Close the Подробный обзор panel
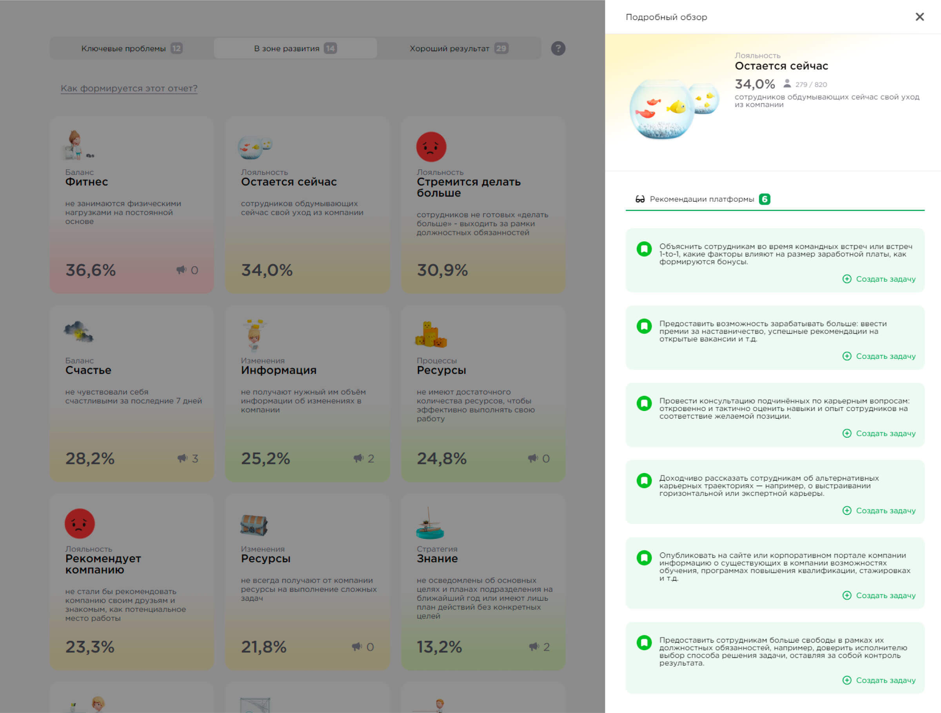 coord(920,16)
